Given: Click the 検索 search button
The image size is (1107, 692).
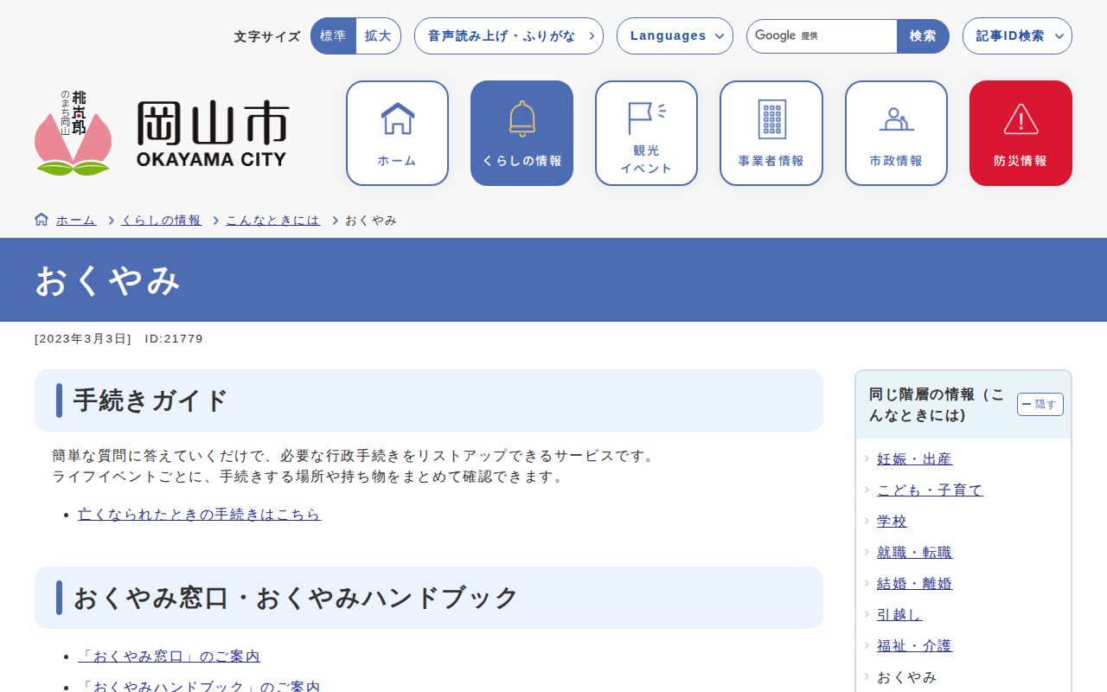Looking at the screenshot, I should coord(923,36).
